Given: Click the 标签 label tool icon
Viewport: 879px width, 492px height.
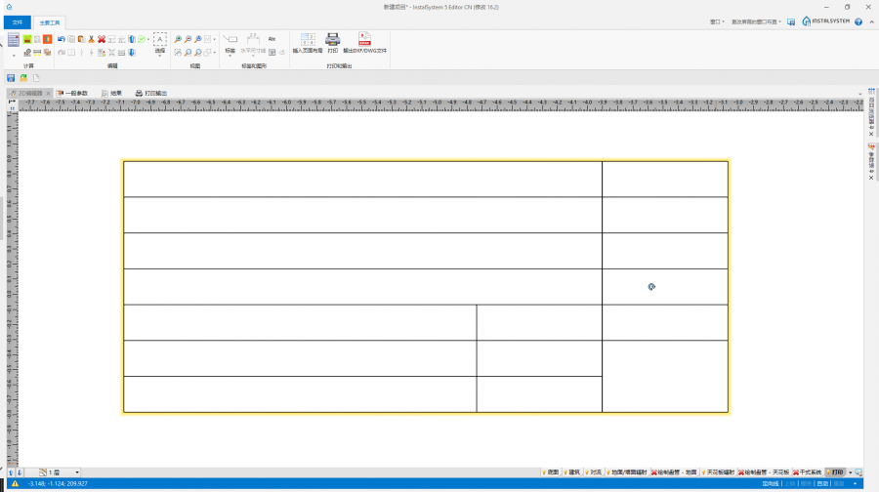Looking at the screenshot, I should coord(230,40).
